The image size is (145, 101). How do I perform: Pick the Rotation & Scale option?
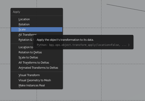coord(22,40)
